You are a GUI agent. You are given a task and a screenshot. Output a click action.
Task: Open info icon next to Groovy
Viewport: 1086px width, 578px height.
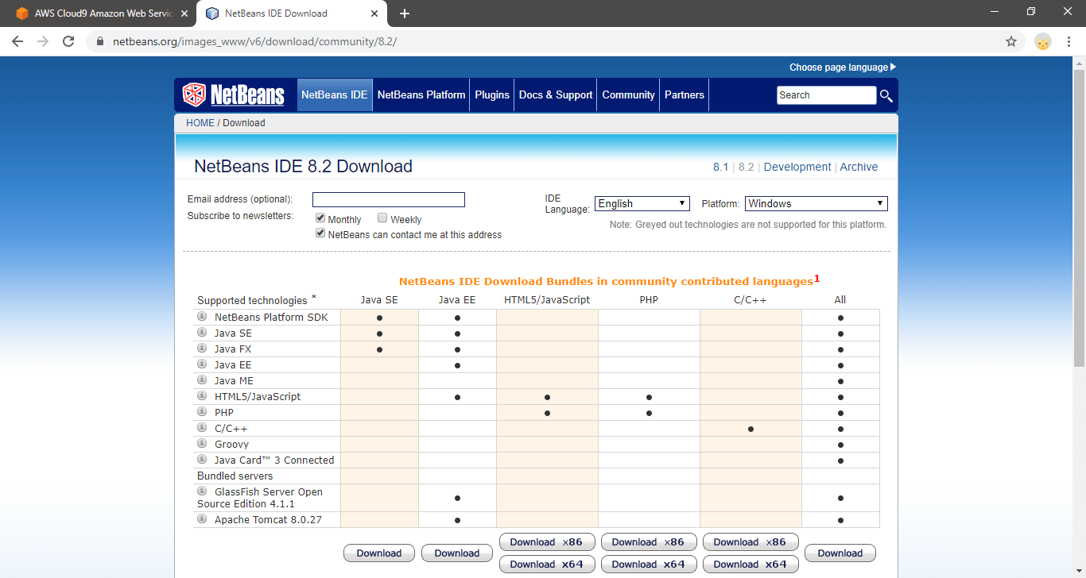pyautogui.click(x=202, y=444)
